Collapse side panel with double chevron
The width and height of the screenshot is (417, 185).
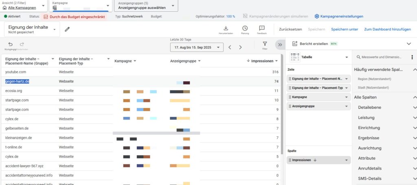[279, 45]
